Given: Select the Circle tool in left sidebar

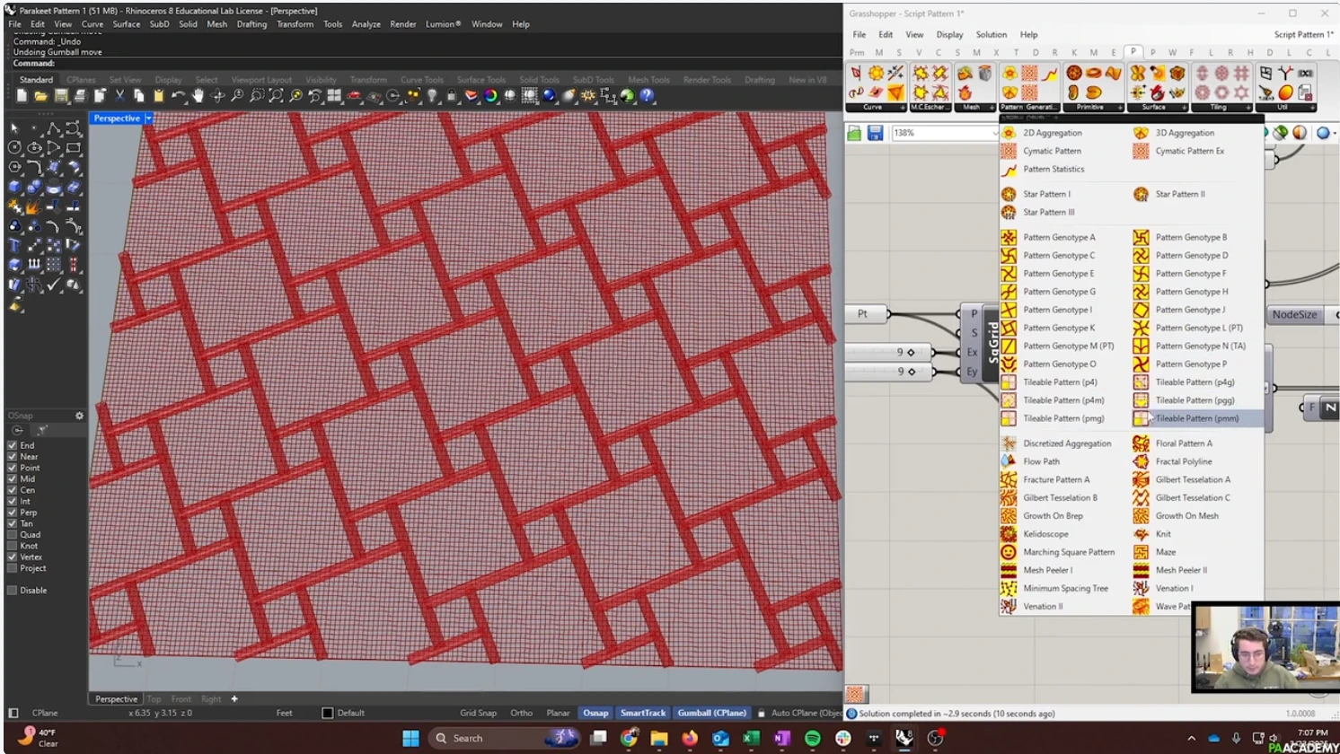Looking at the screenshot, I should tap(15, 148).
